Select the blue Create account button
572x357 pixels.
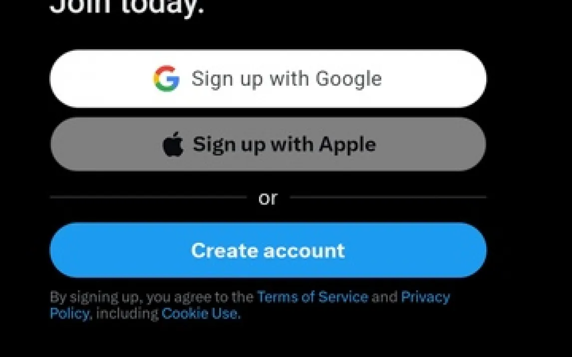point(268,250)
